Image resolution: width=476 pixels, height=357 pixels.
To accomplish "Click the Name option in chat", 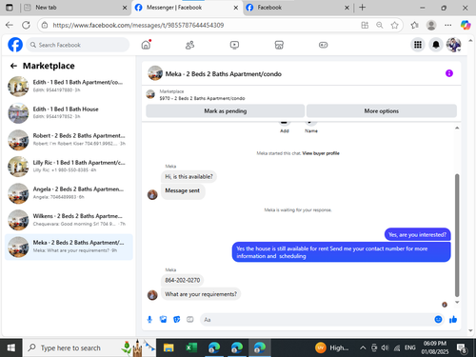I will [311, 127].
